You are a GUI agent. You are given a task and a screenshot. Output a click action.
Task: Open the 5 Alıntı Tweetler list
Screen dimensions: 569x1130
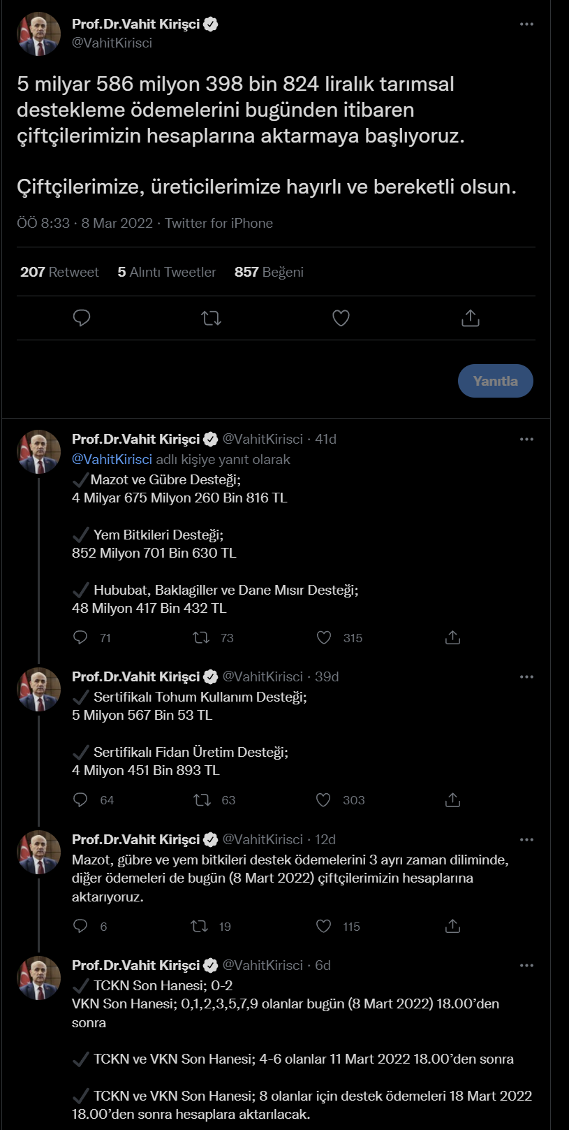167,272
